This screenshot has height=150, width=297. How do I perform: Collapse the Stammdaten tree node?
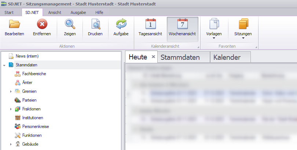click(4, 65)
